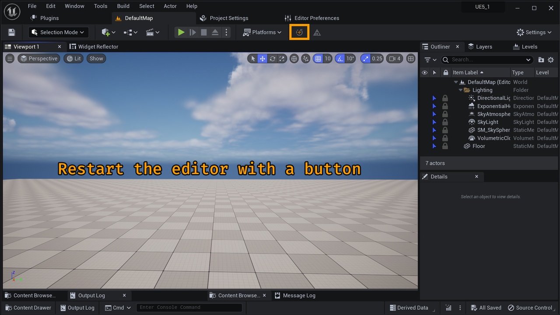Open the File menu
The width and height of the screenshot is (560, 315).
coord(32,6)
